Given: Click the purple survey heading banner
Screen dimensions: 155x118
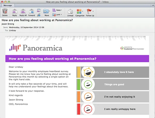Looking at the screenshot, I should click(x=77, y=59).
